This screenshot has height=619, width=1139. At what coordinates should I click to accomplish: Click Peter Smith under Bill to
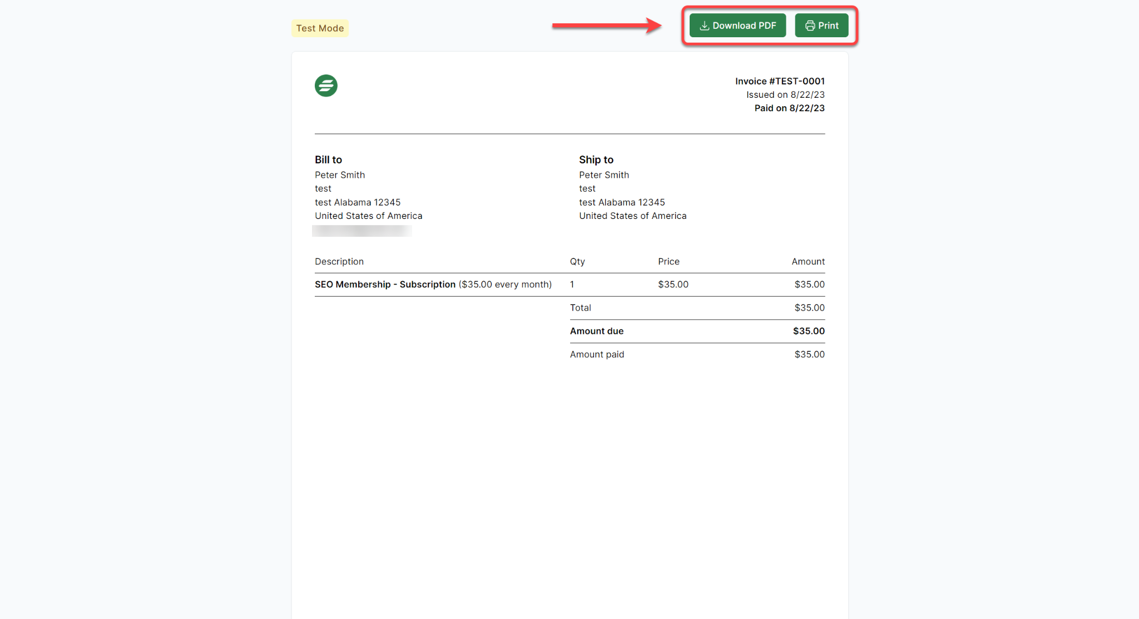coord(340,174)
